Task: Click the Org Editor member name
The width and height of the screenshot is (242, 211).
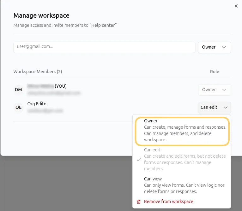Action: click(38, 104)
